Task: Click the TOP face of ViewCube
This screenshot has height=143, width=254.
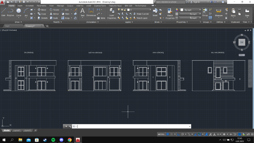Action: click(242, 42)
